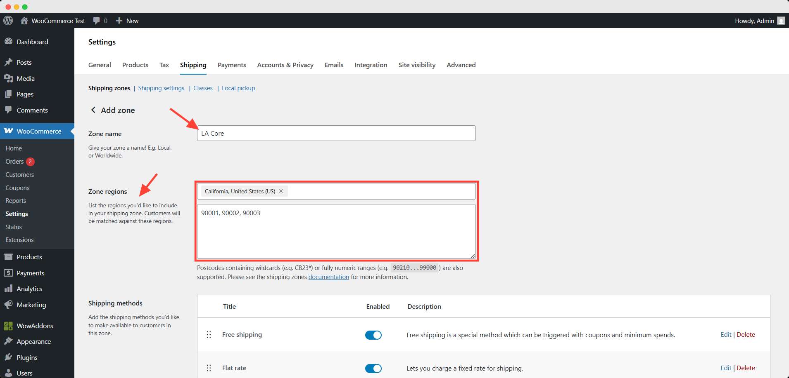The width and height of the screenshot is (789, 378).
Task: Grab the Flat rate drag handle
Action: (x=209, y=368)
